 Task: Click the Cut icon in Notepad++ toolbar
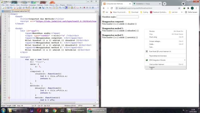pyautogui.click(x=24, y=8)
